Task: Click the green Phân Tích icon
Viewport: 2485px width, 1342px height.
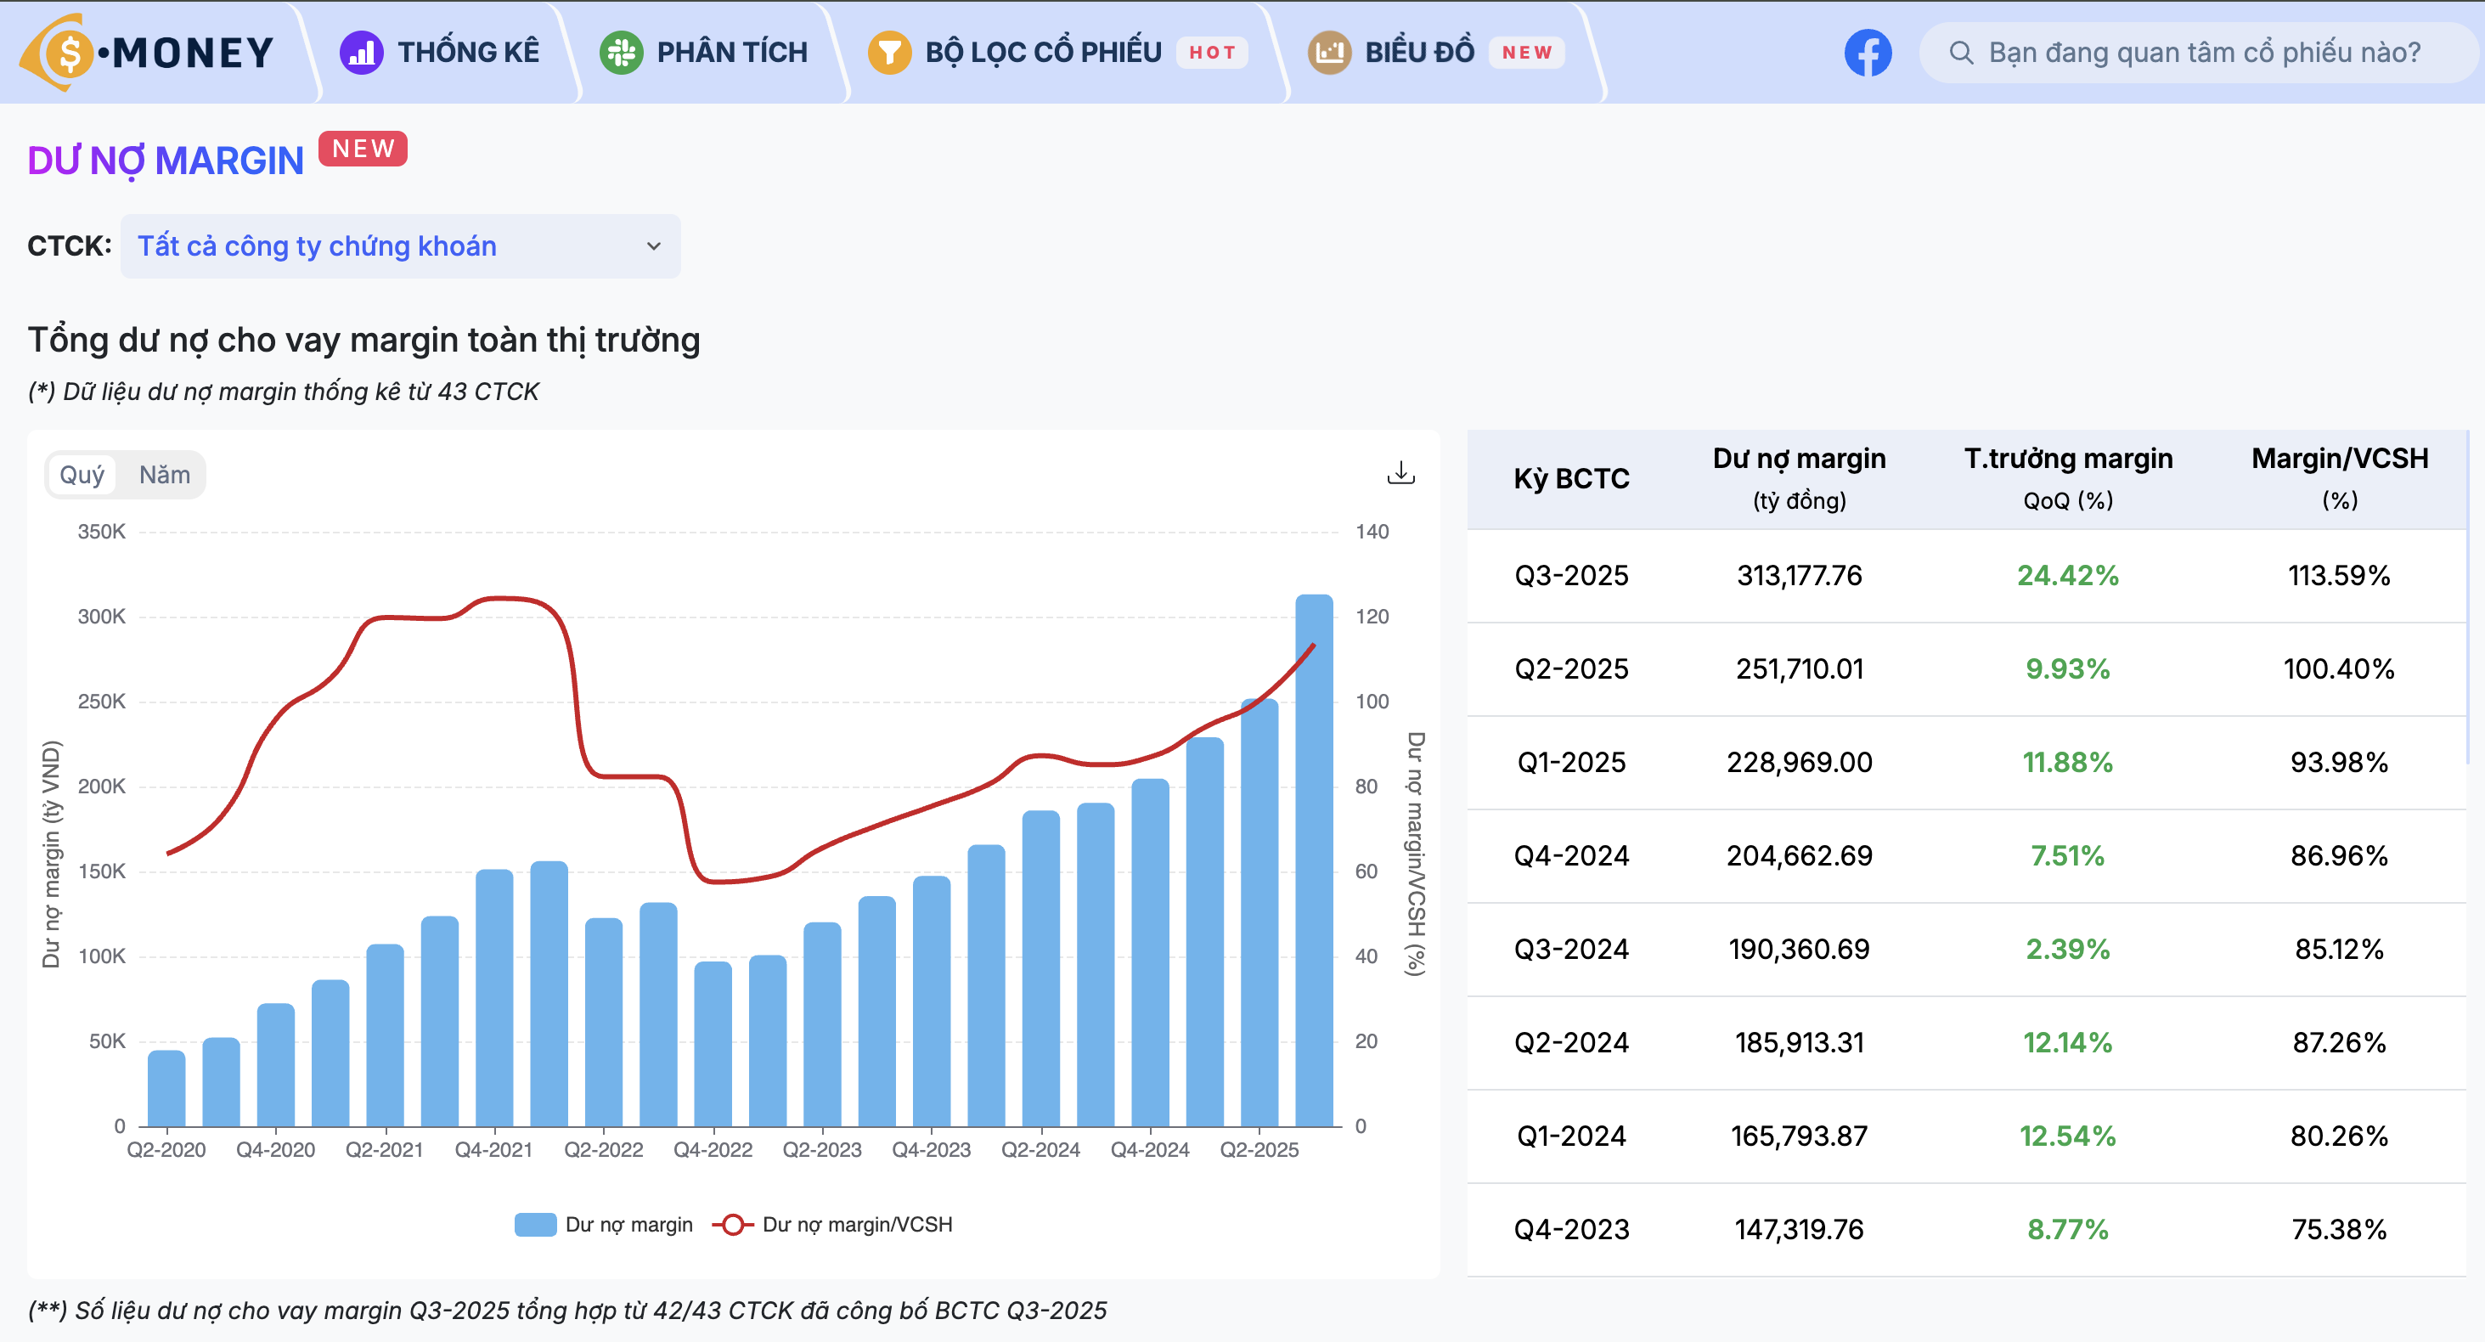Action: point(622,52)
